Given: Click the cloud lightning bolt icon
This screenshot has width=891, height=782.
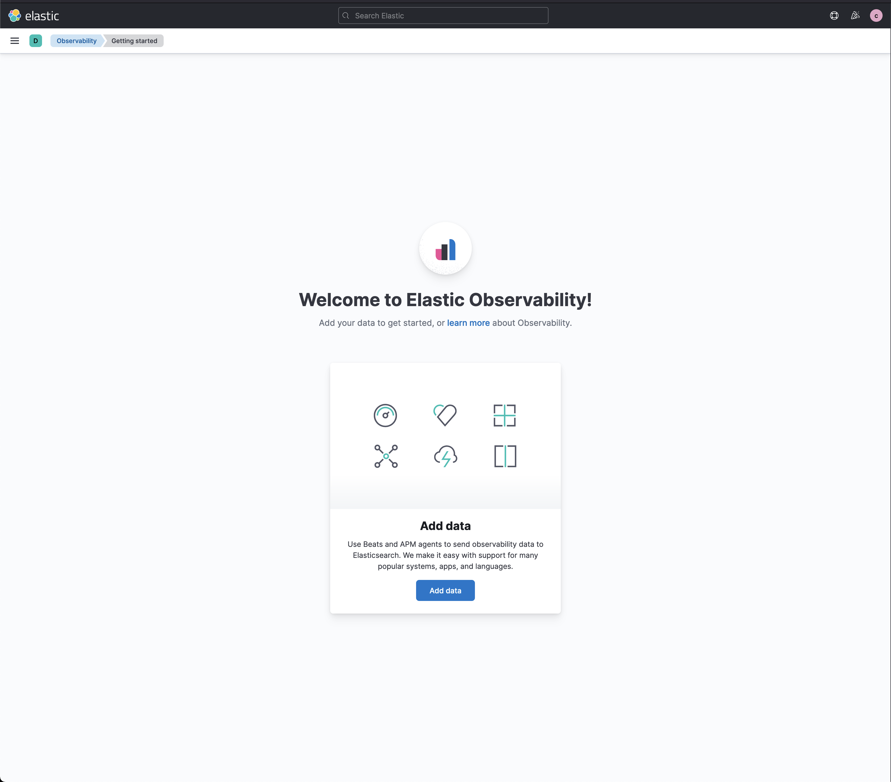Looking at the screenshot, I should pyautogui.click(x=445, y=456).
